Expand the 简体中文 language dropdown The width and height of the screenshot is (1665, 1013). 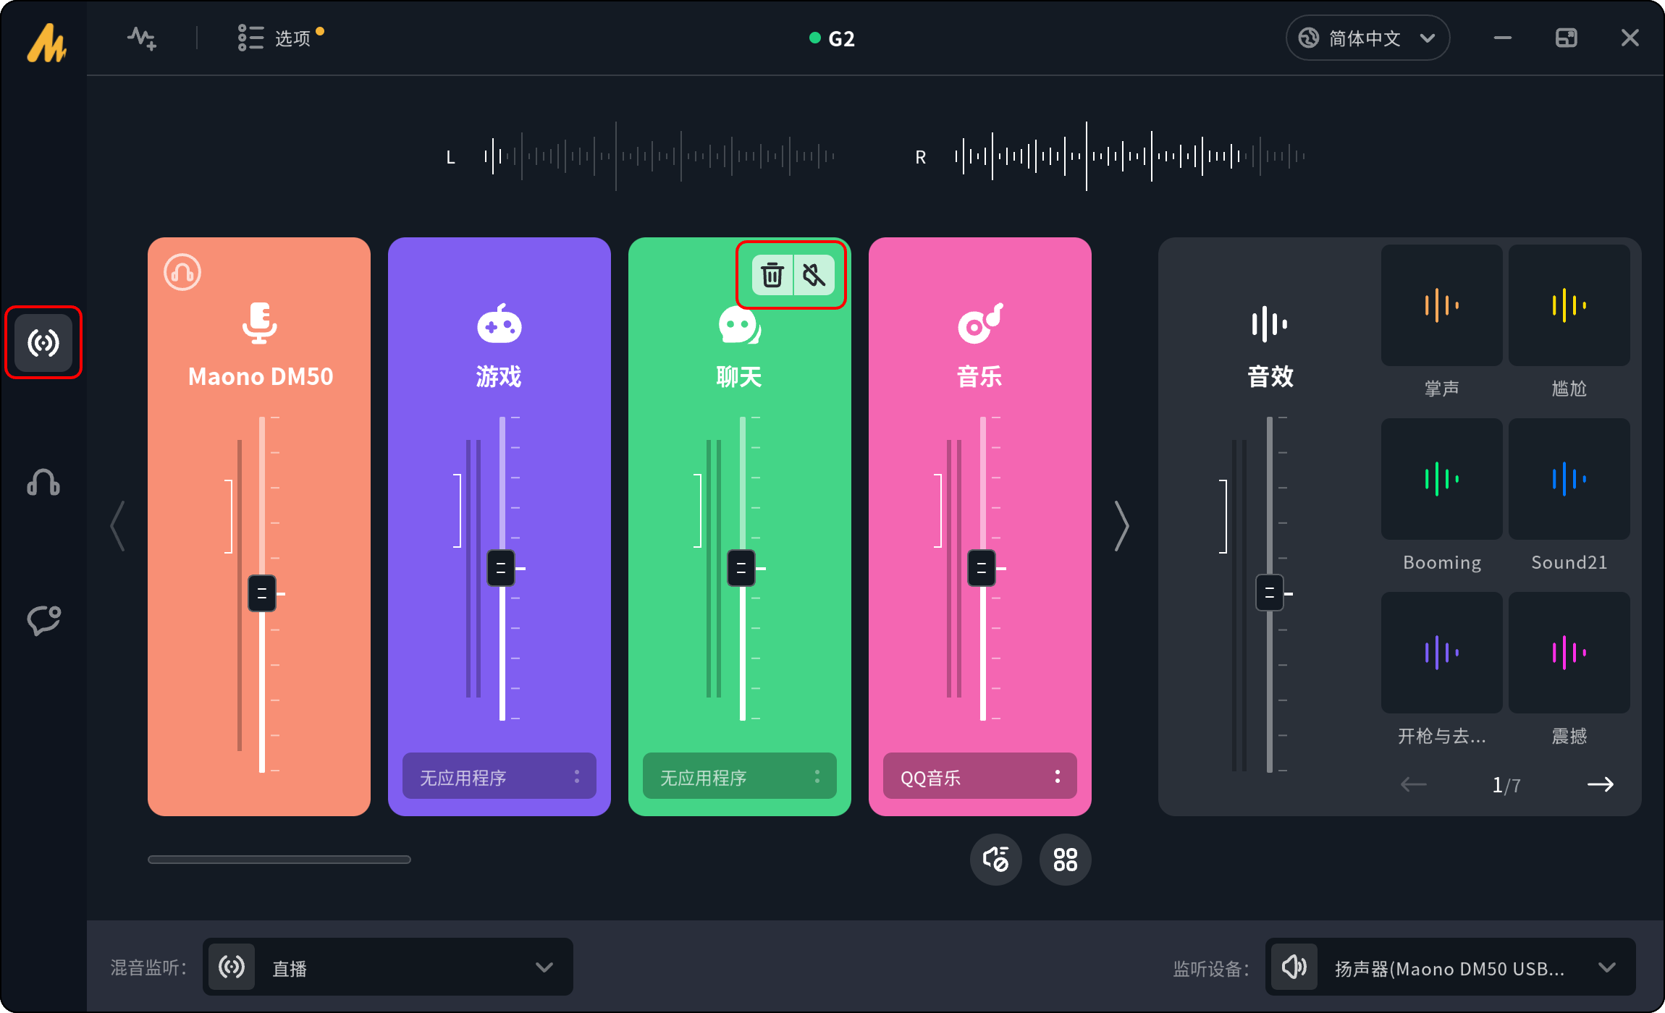(1367, 38)
